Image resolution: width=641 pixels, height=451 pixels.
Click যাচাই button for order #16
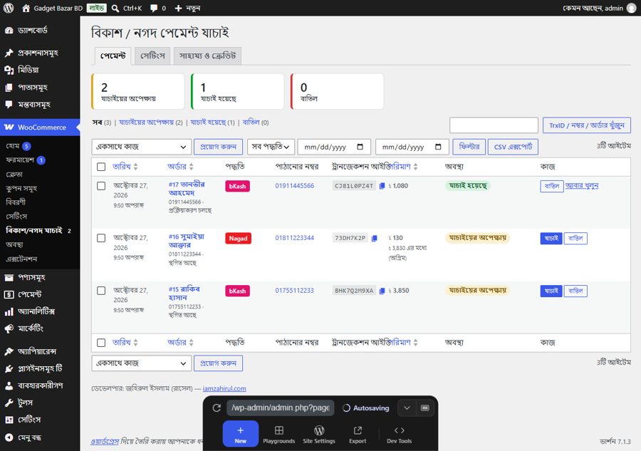(x=551, y=239)
